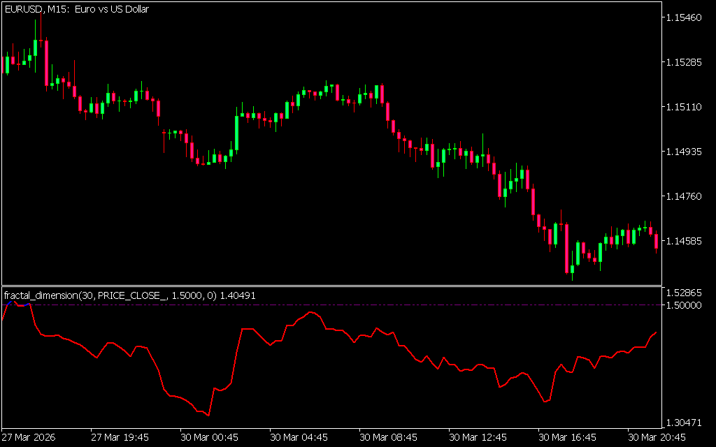Viewport: 716px width, 447px height.
Task: Select the 1.14760 price axis label
Action: (x=687, y=196)
